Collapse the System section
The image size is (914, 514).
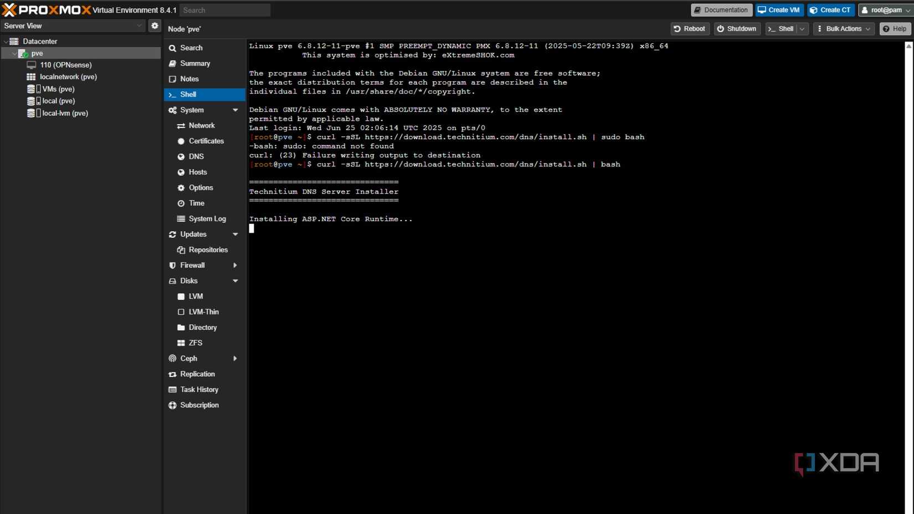pyautogui.click(x=235, y=110)
